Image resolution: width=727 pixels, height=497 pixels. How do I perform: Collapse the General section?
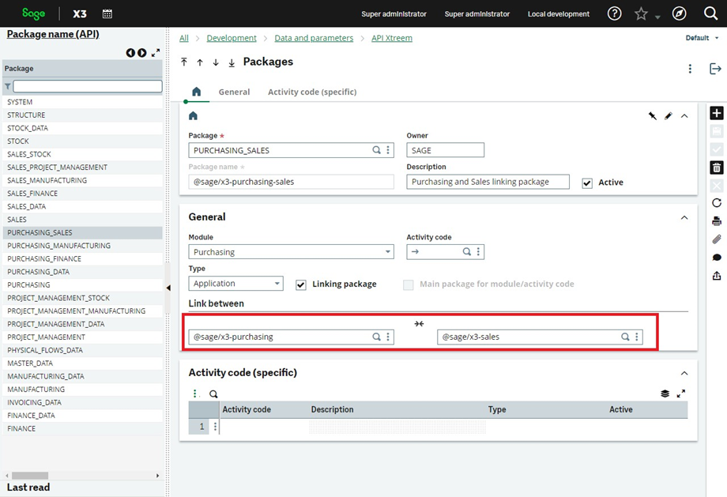(x=684, y=217)
